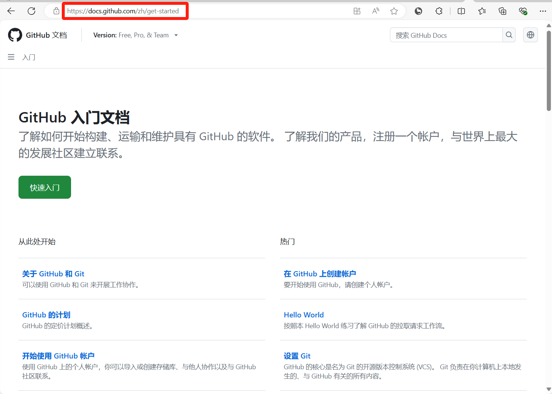Click the GitHub Octocat logo

[15, 35]
